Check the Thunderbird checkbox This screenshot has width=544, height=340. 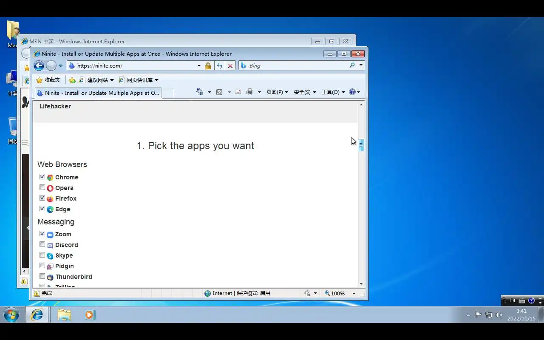42,276
